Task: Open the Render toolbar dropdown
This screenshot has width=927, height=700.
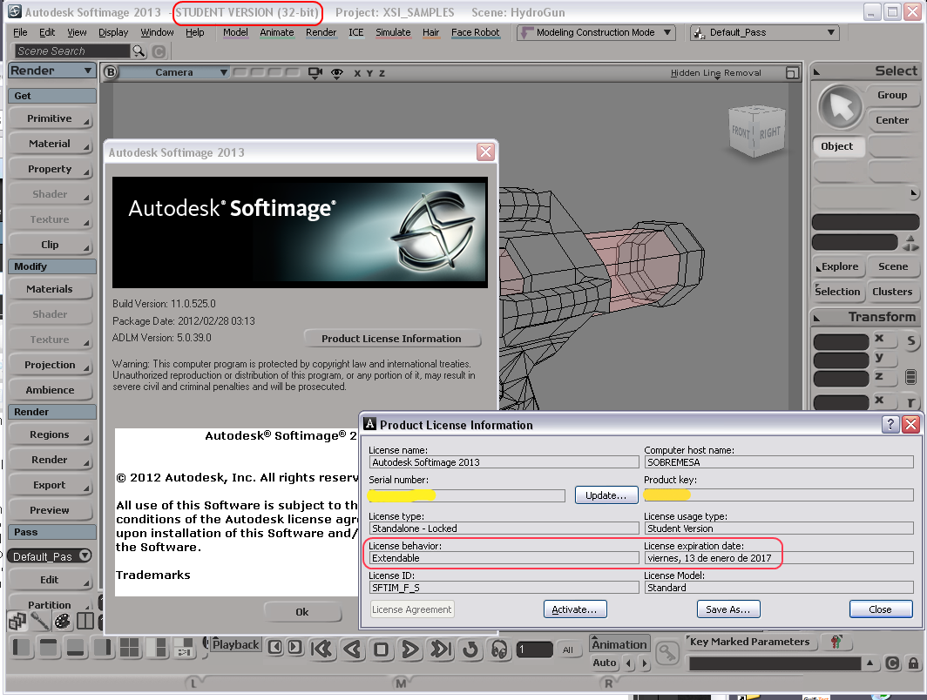Action: point(52,71)
